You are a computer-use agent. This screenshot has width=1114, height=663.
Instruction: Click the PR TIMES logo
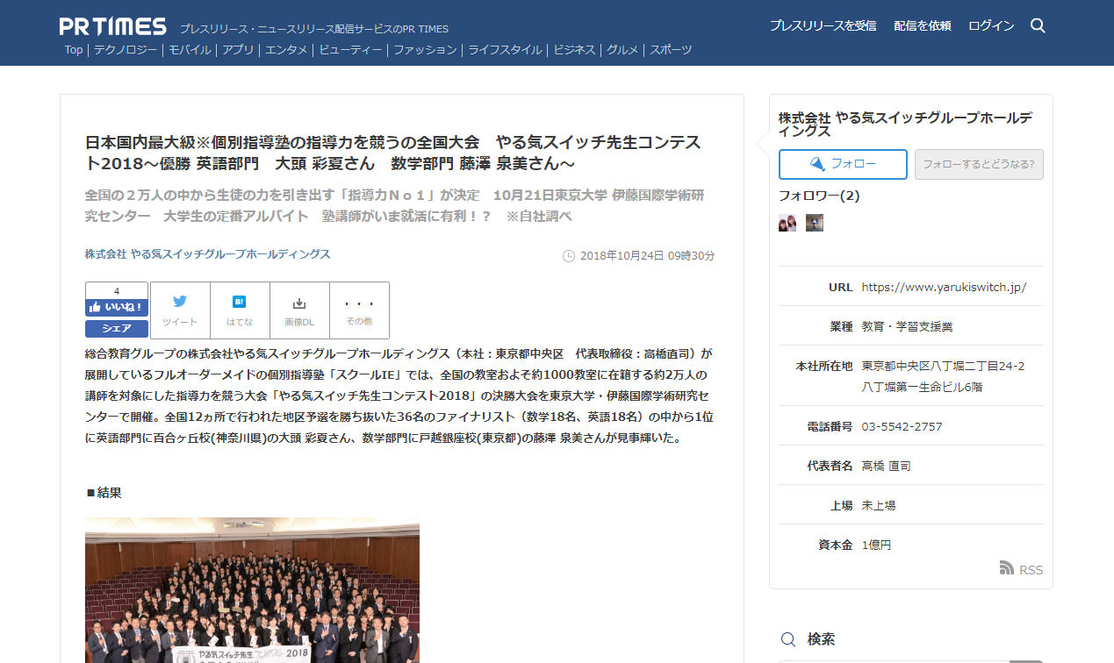click(112, 25)
